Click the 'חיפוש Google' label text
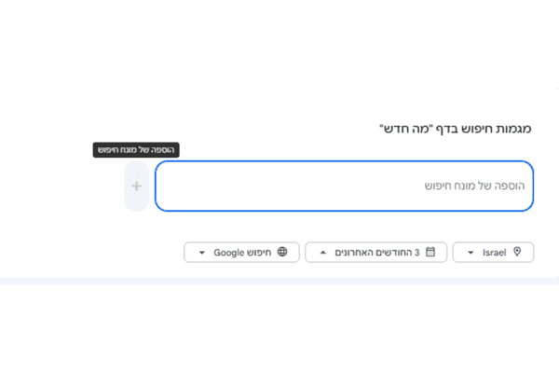This screenshot has width=559, height=373. 242,253
